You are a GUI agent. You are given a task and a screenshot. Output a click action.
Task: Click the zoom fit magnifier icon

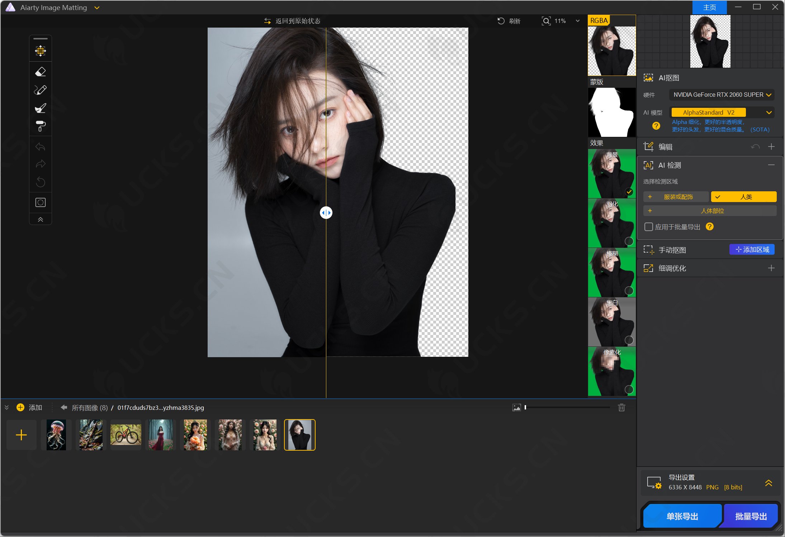[x=546, y=21]
